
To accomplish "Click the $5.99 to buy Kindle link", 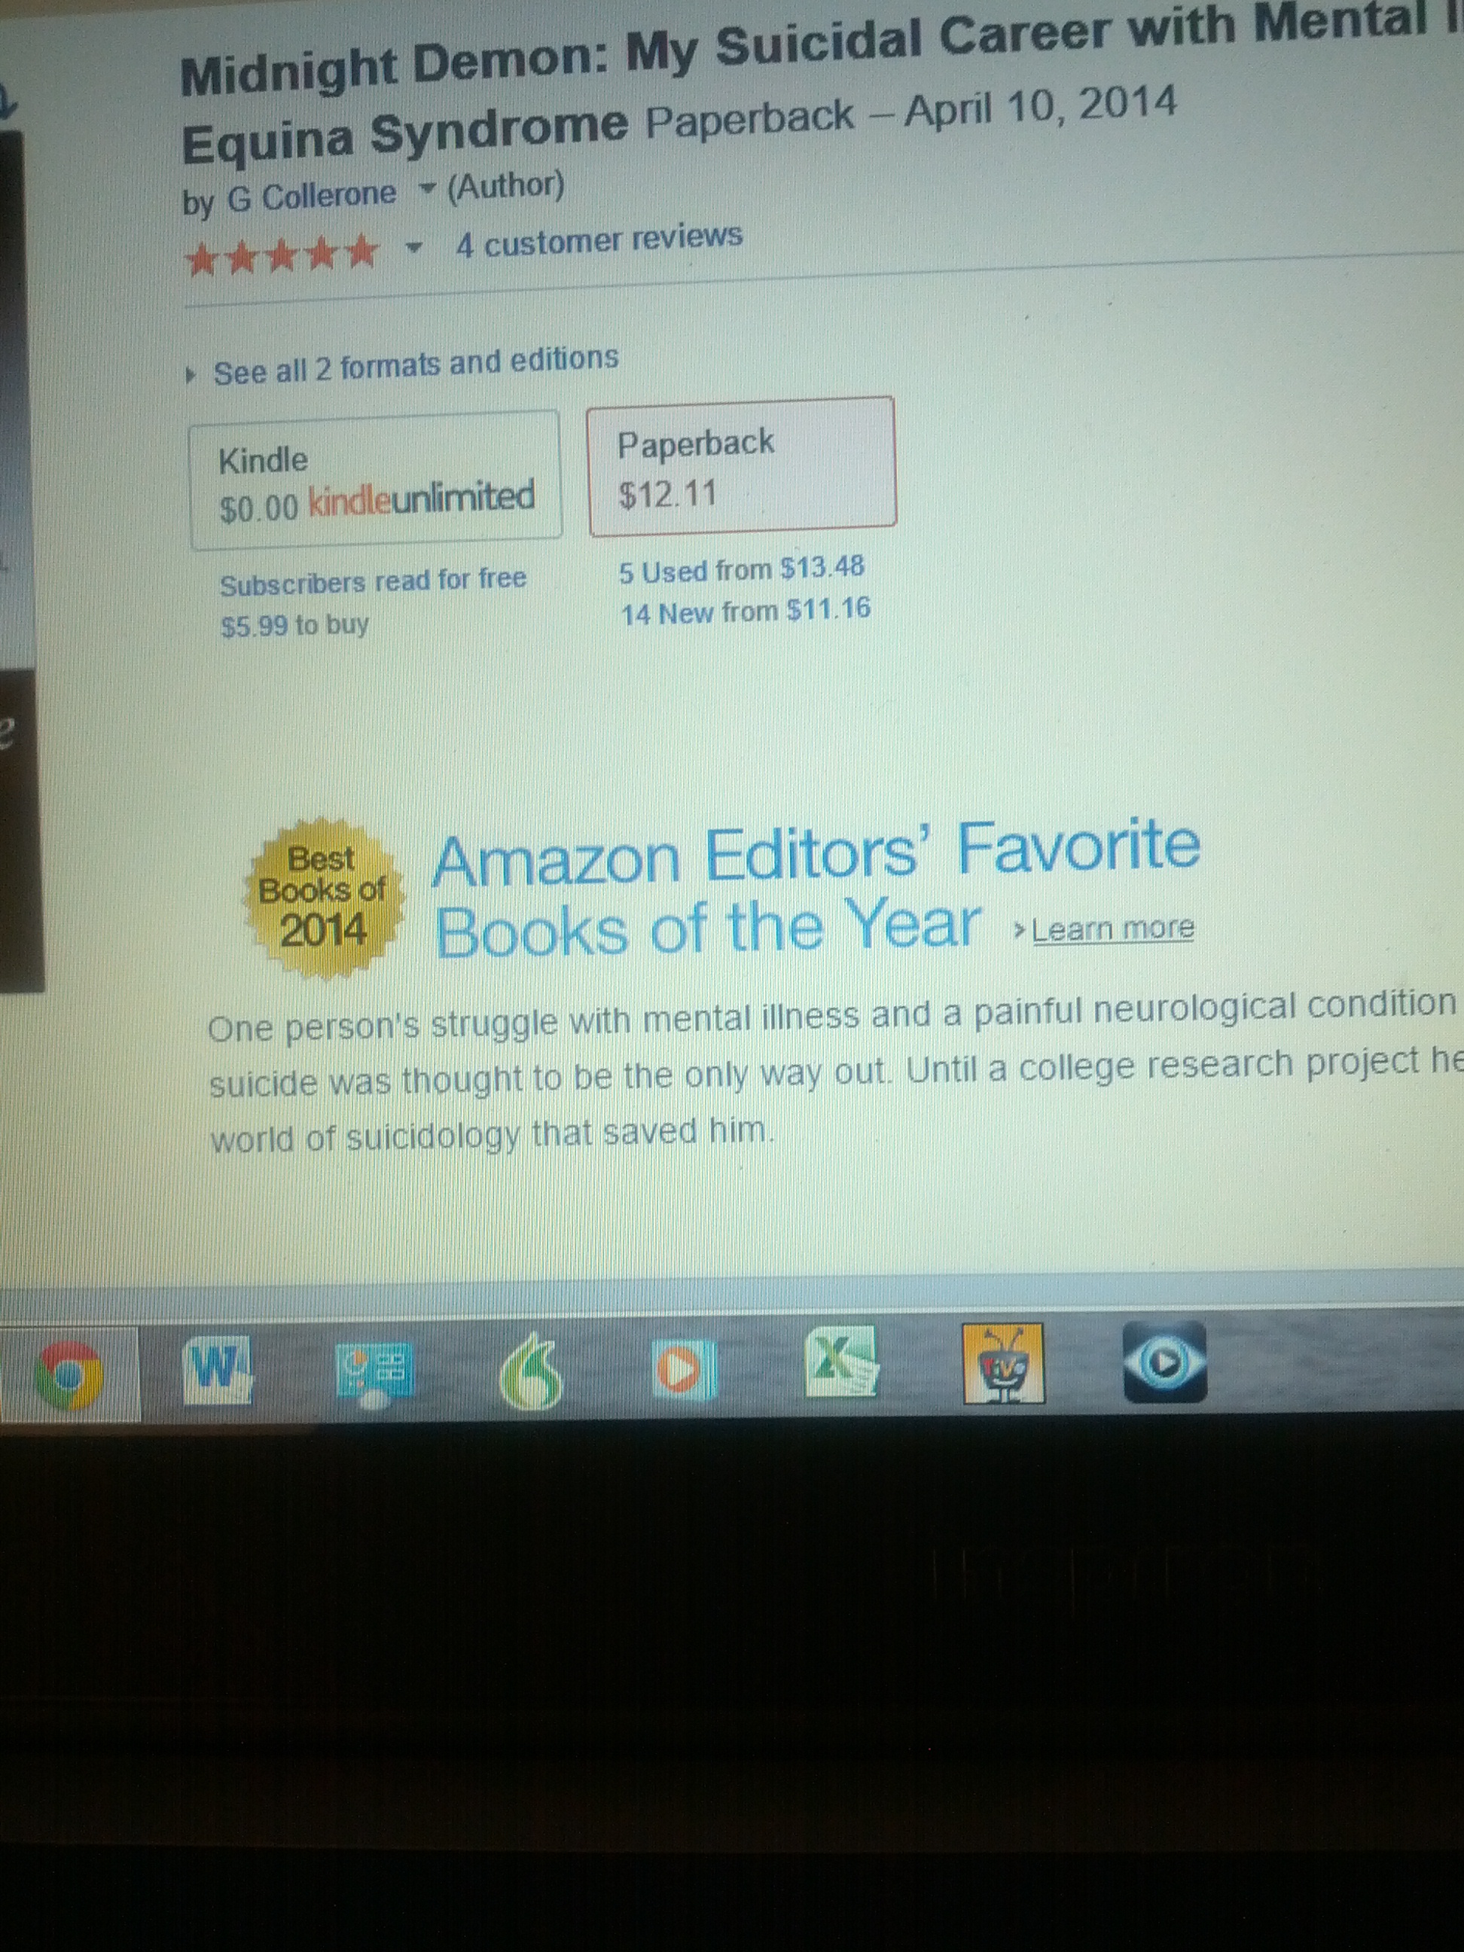I will click(294, 626).
